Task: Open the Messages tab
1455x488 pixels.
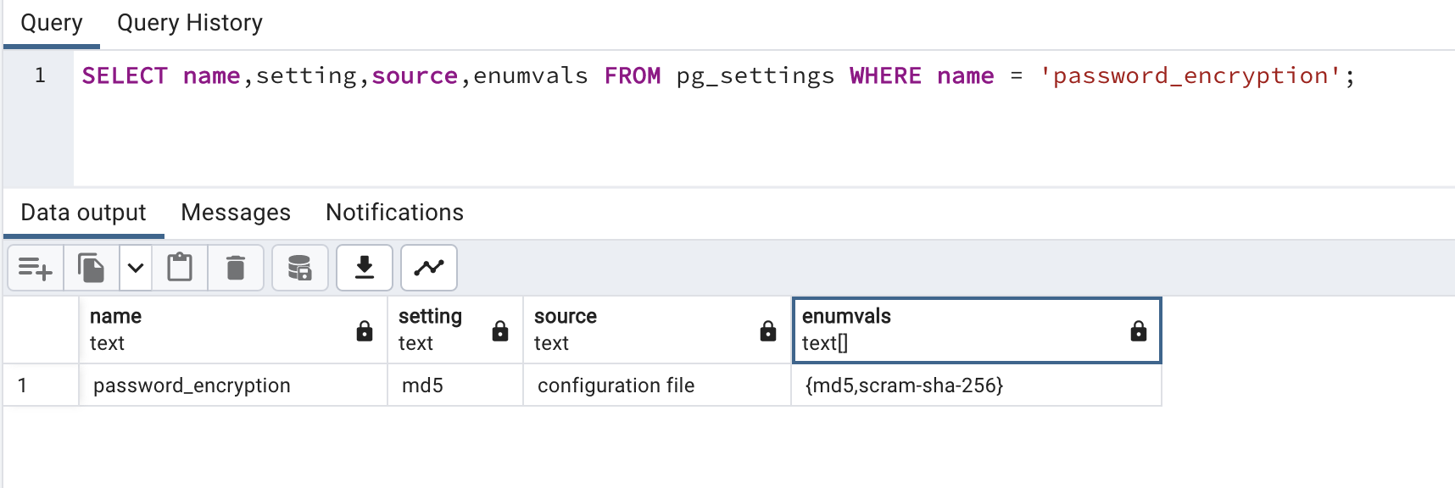Action: (236, 213)
